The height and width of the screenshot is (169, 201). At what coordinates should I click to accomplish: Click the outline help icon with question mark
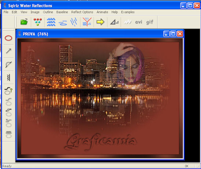point(8,91)
